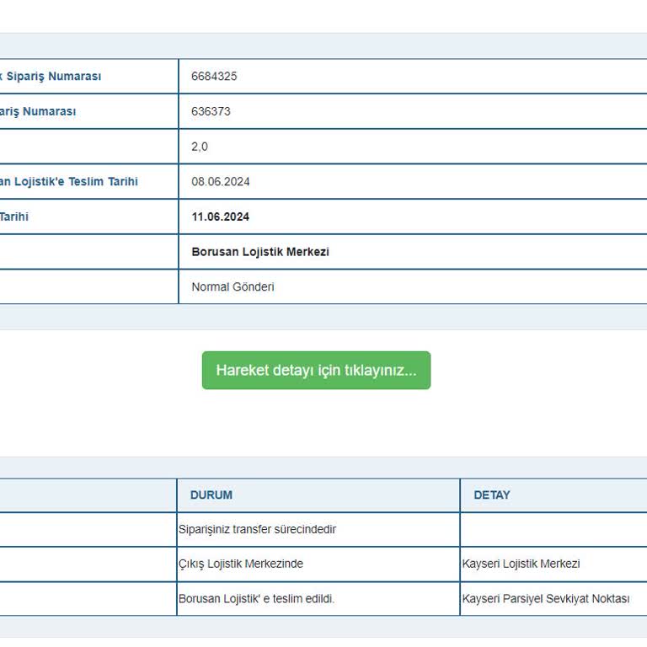Click the Tarihi label beside 11.06.2024
The height and width of the screenshot is (647, 647).
tap(14, 217)
